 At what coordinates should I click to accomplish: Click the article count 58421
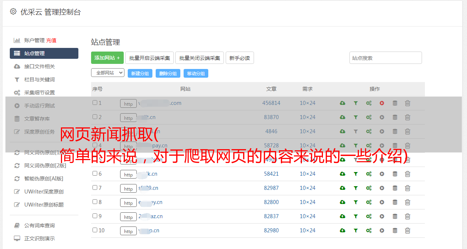coord(271,174)
